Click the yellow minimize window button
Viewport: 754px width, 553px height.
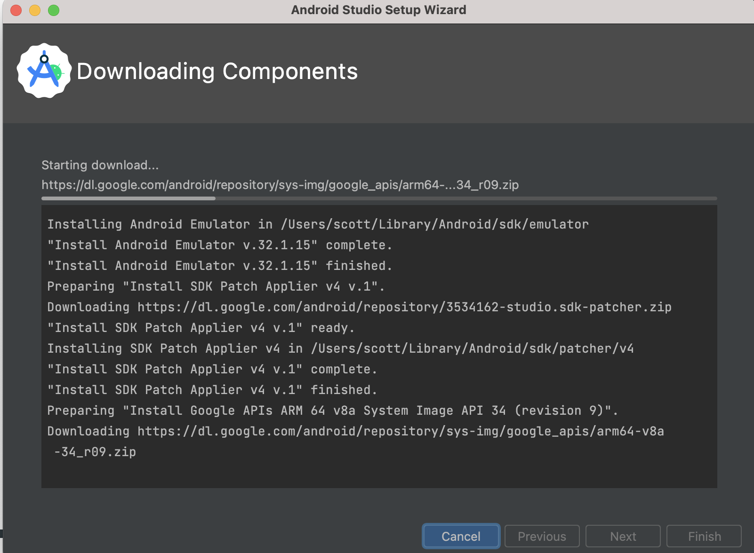tap(35, 10)
